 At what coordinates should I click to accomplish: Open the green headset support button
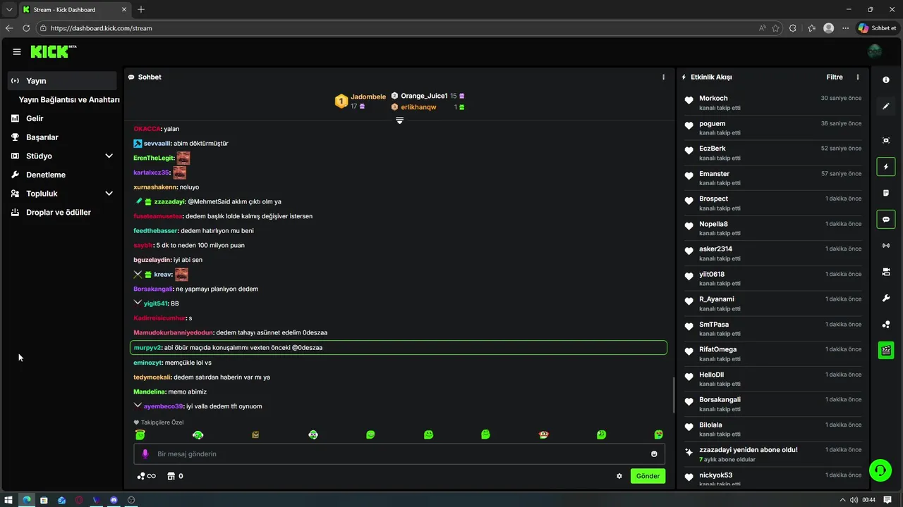pyautogui.click(x=880, y=470)
